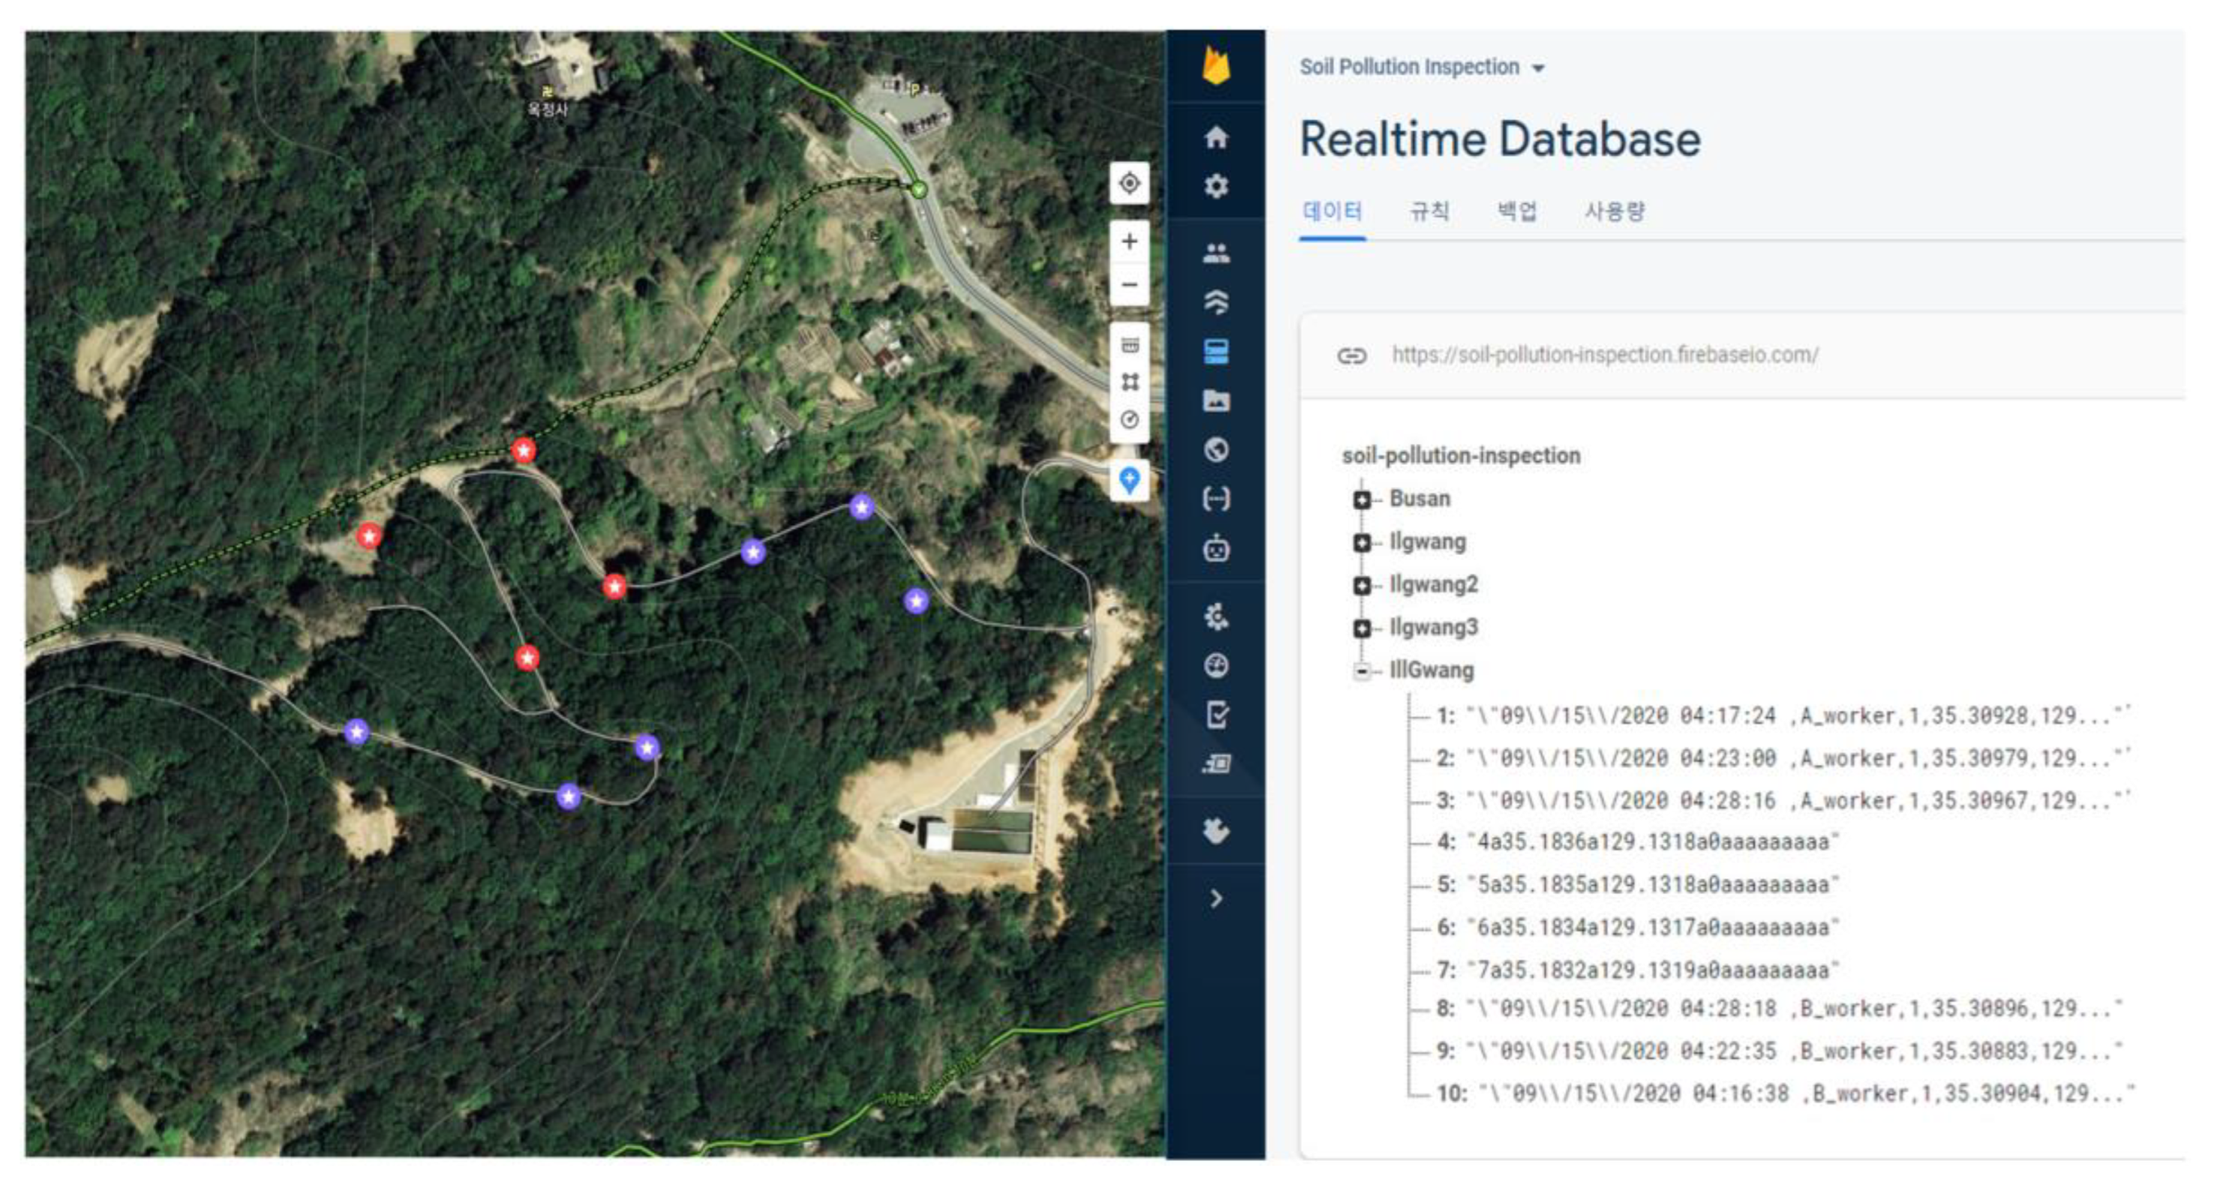Viewport: 2223px width, 1182px height.
Task: Switch to the 백업 tab
Action: [1516, 211]
